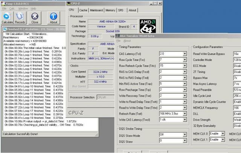Expand the DQS Skew Mode dropdown
This screenshot has width=241, height=153.
(x=185, y=135)
